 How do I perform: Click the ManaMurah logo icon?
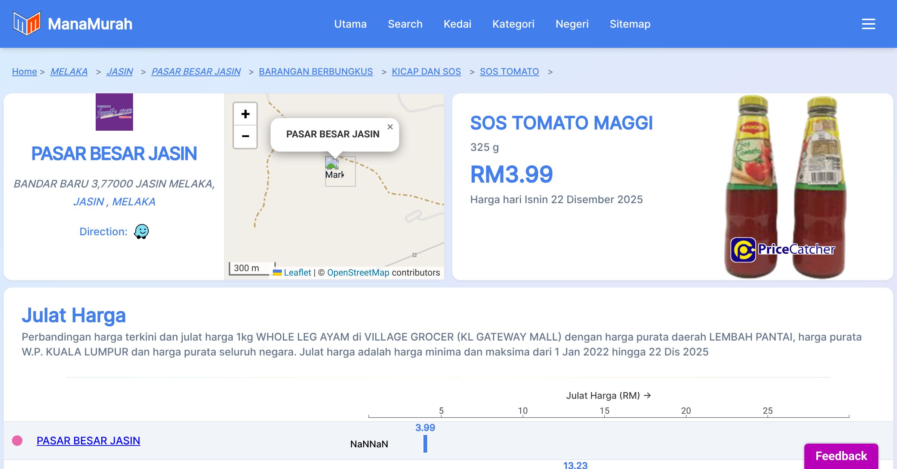click(x=27, y=24)
